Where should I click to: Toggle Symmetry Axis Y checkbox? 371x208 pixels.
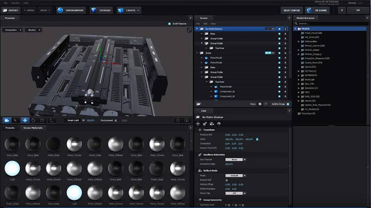236,205
